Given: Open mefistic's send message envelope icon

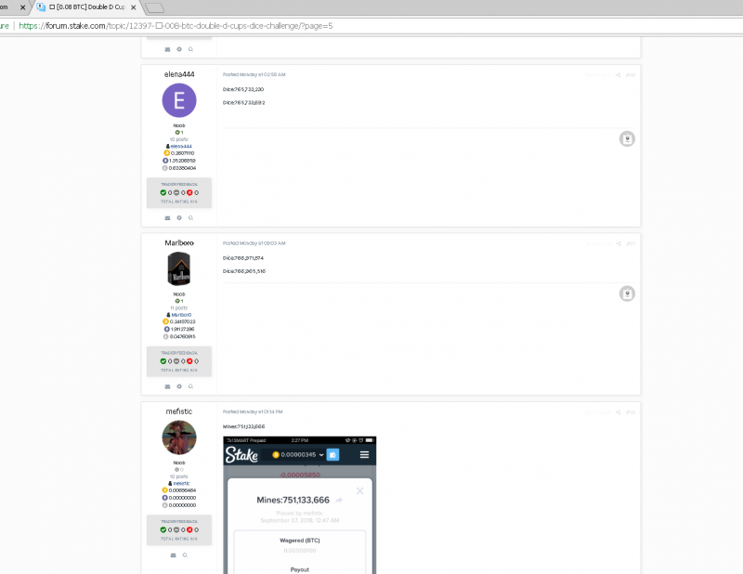Looking at the screenshot, I should (x=173, y=555).
